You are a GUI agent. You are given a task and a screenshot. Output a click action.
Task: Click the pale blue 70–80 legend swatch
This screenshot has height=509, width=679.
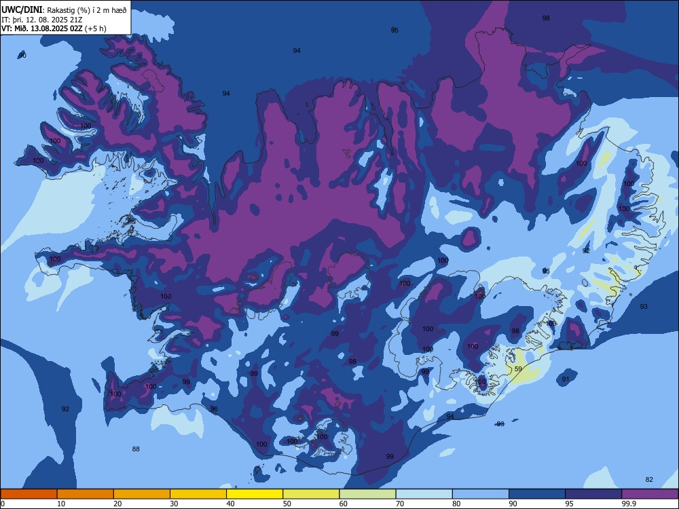coord(424,494)
